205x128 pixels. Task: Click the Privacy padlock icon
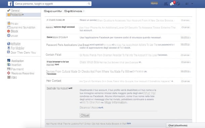click(9, 23)
